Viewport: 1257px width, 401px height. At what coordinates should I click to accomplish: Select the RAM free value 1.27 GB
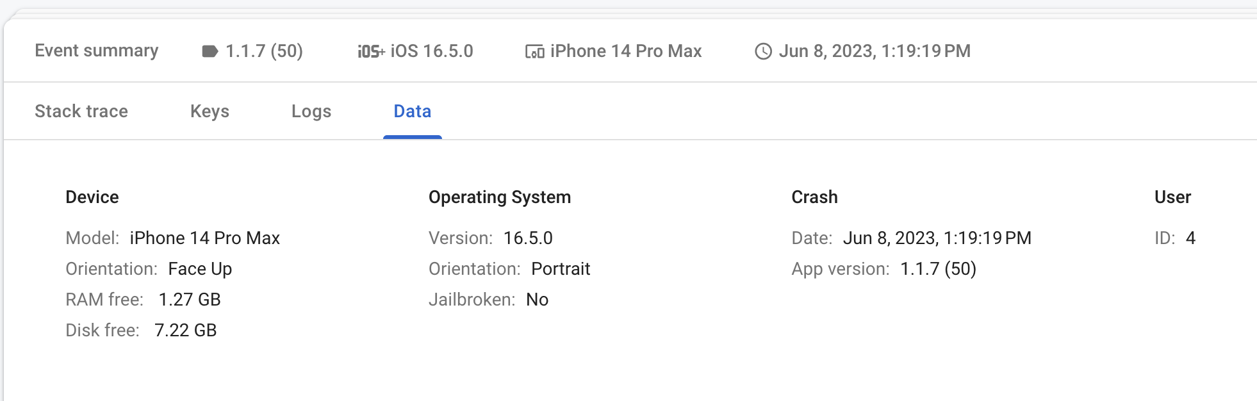point(190,299)
